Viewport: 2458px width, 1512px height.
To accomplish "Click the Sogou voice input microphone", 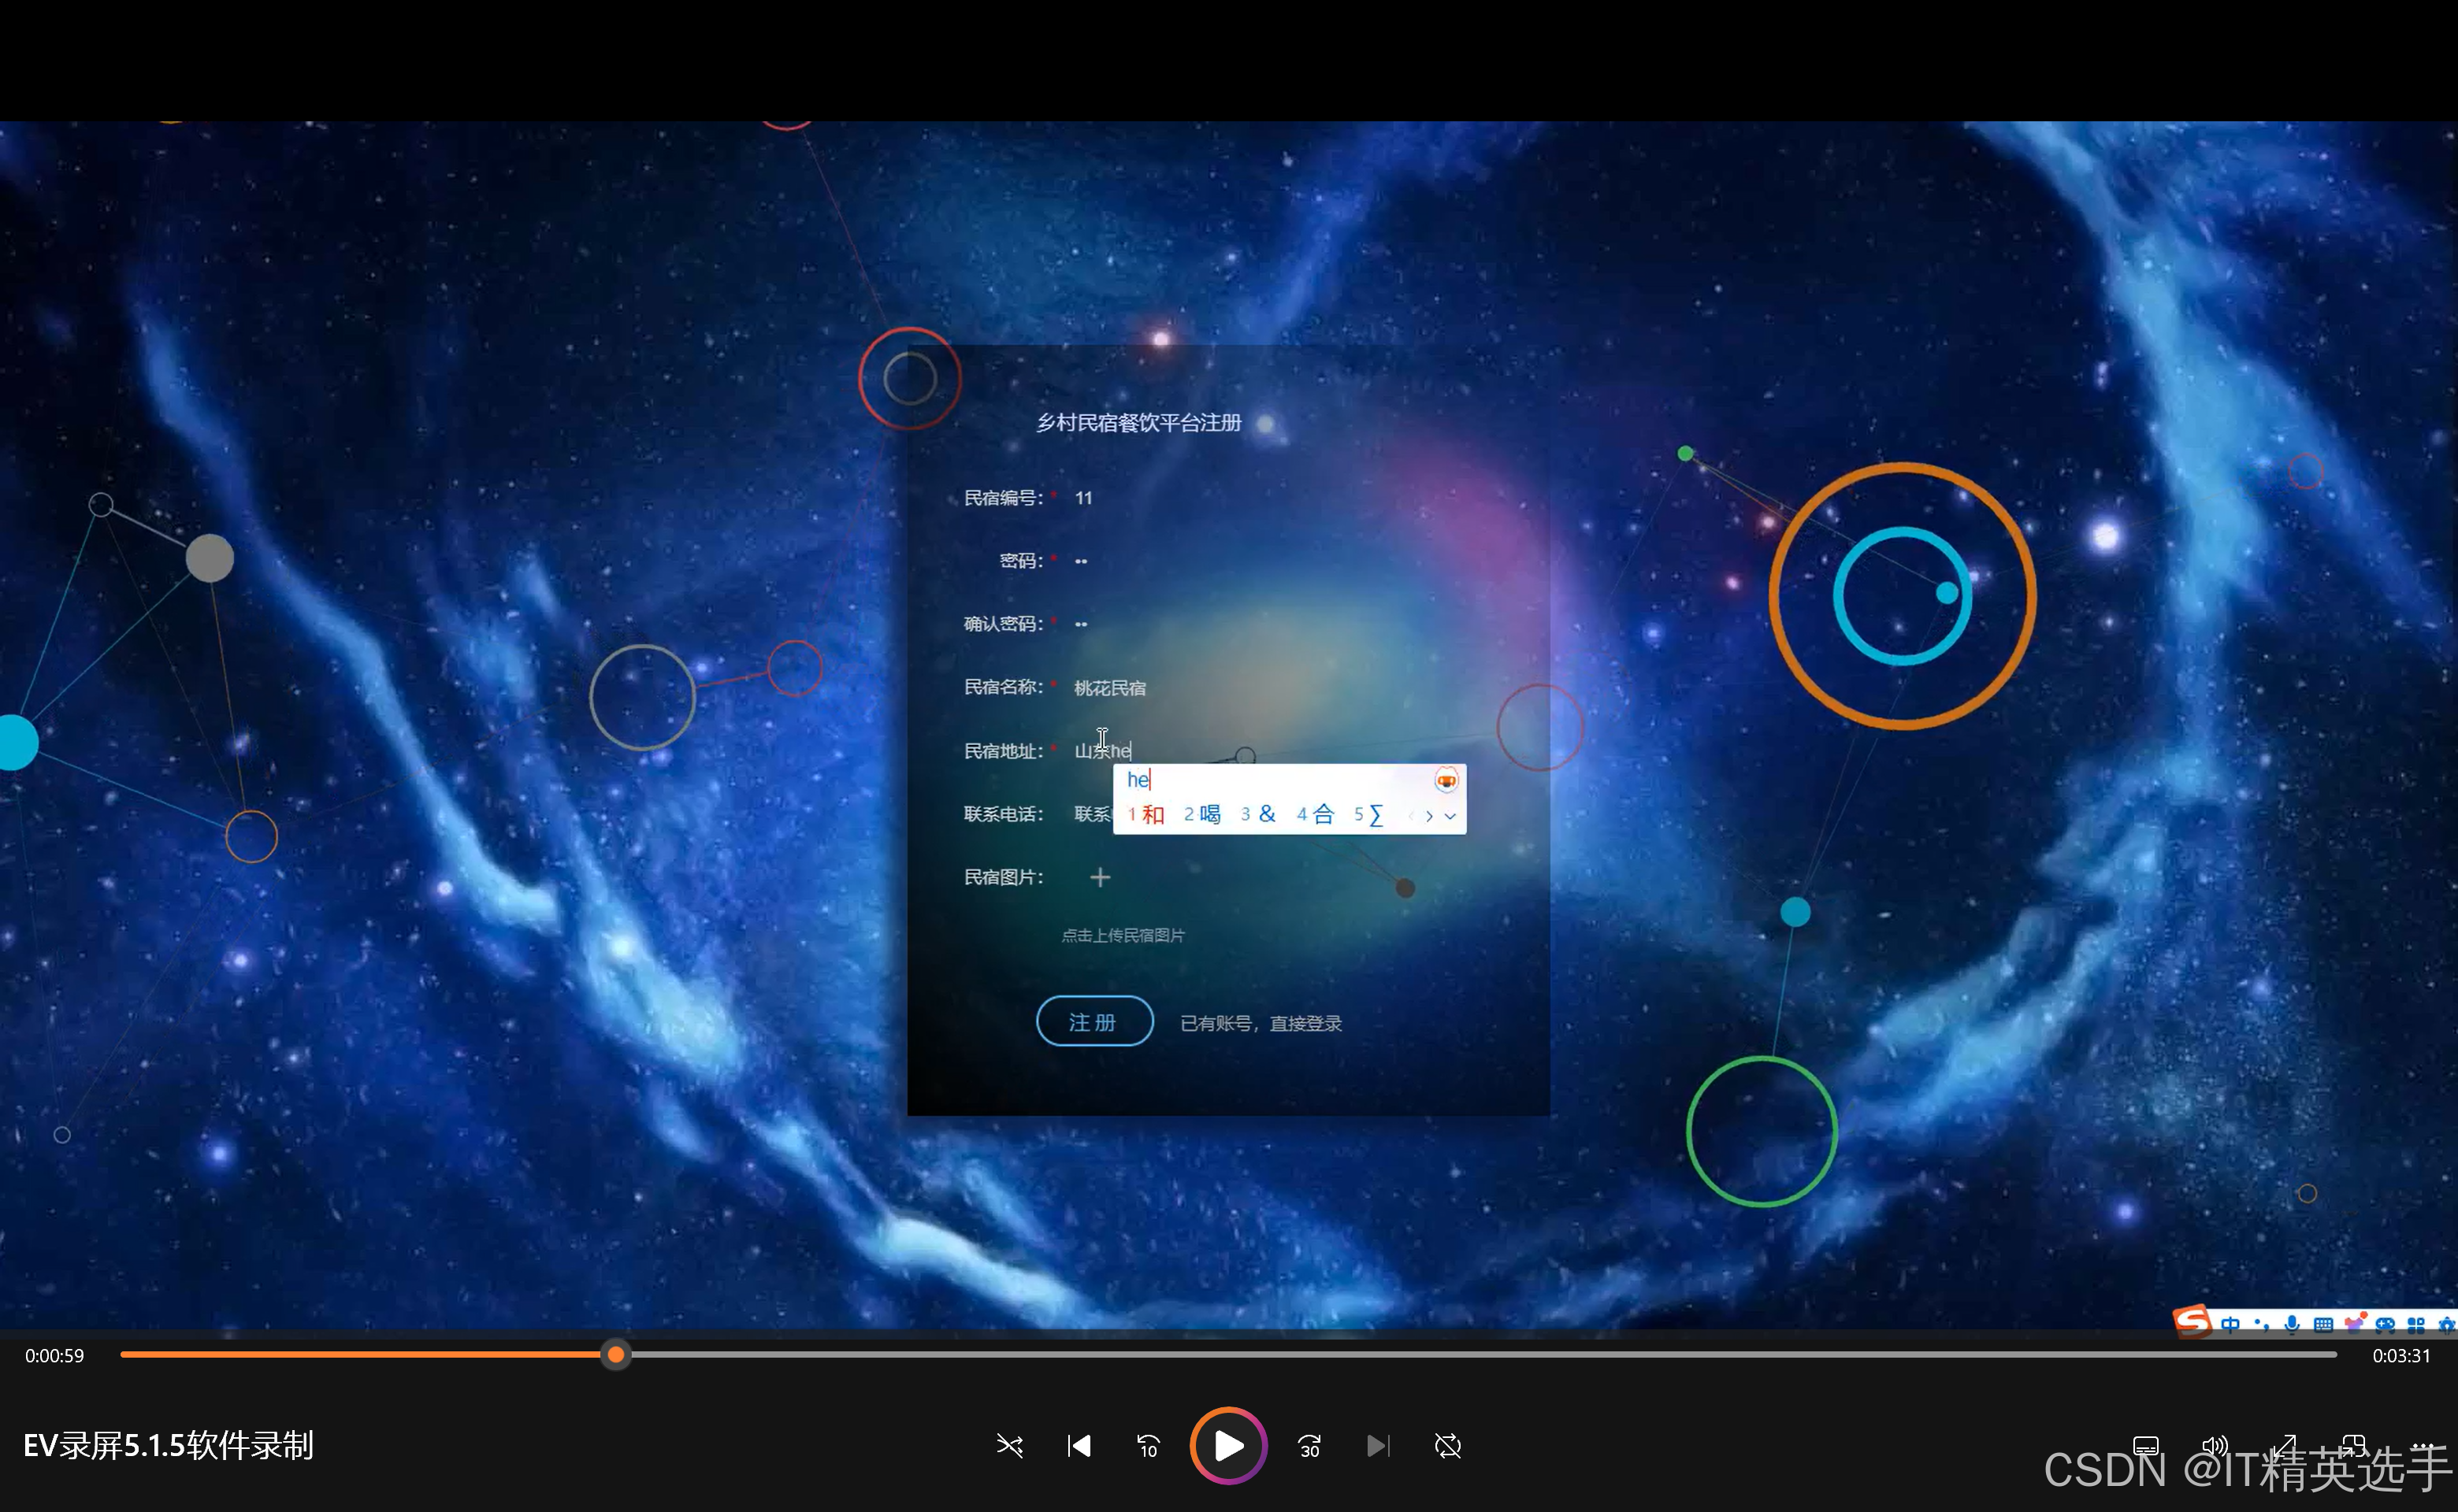I will (2292, 1324).
